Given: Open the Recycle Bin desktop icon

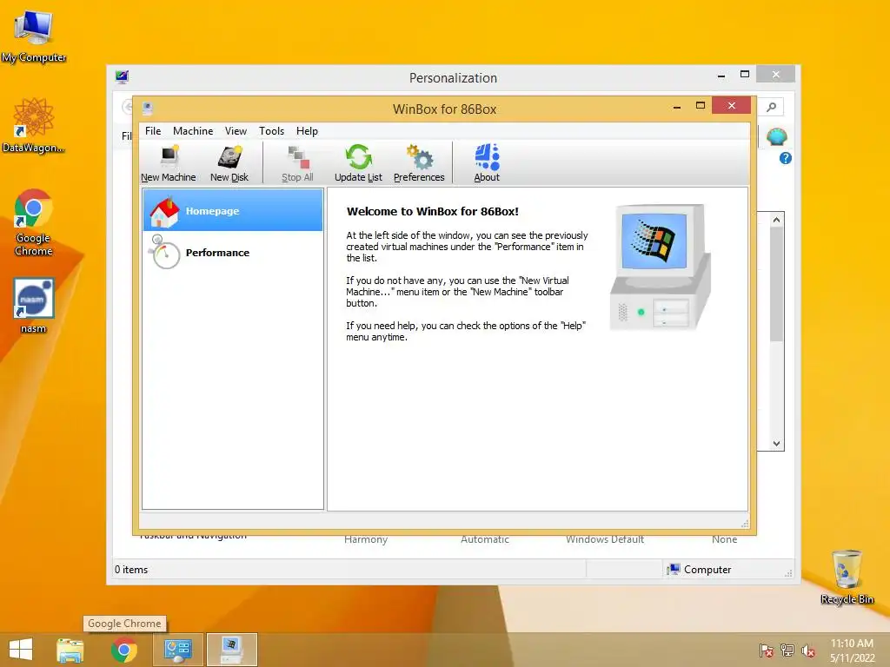Looking at the screenshot, I should [x=847, y=577].
